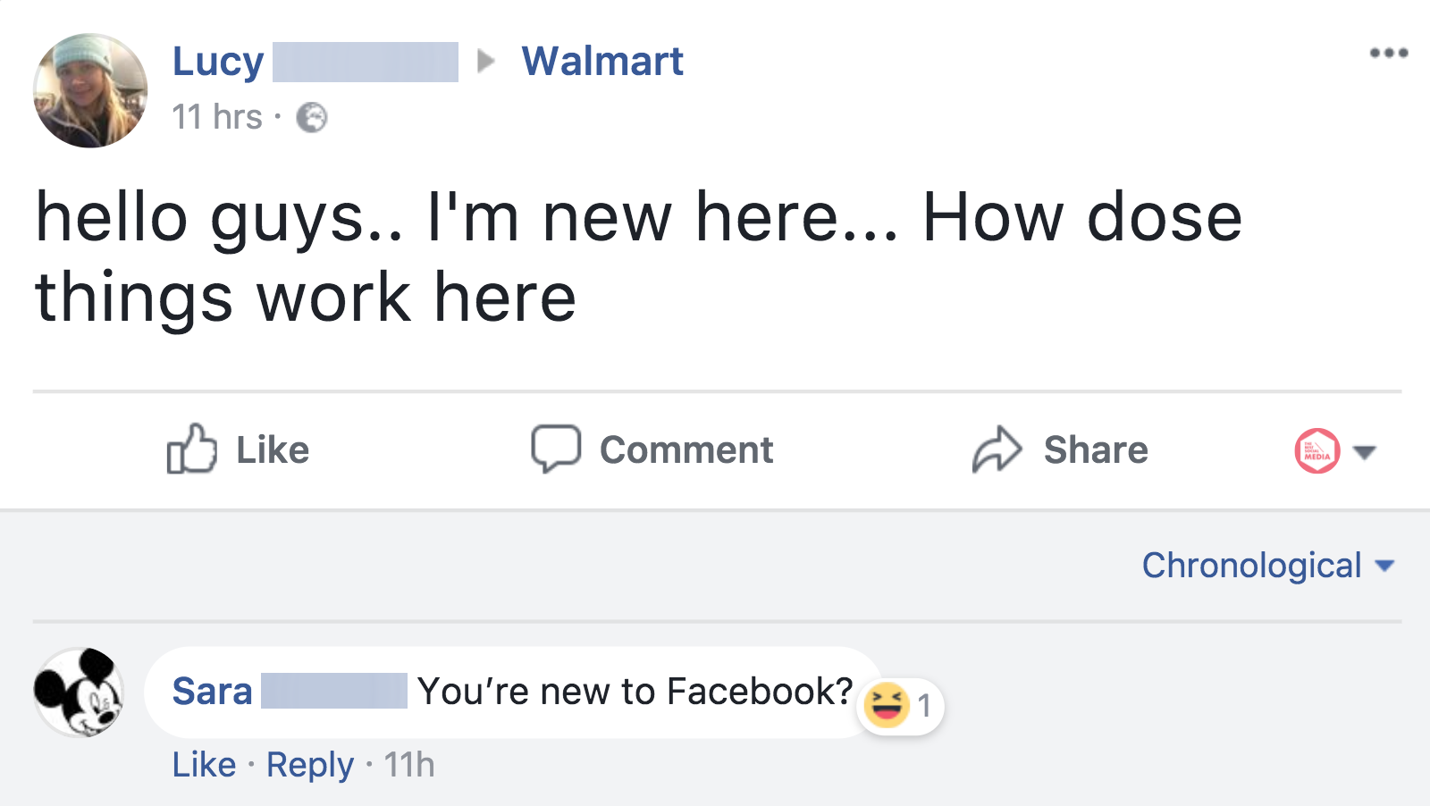The height and width of the screenshot is (806, 1430).
Task: Open Sara's Mickey Mouse profile picture
Action: coord(79,692)
